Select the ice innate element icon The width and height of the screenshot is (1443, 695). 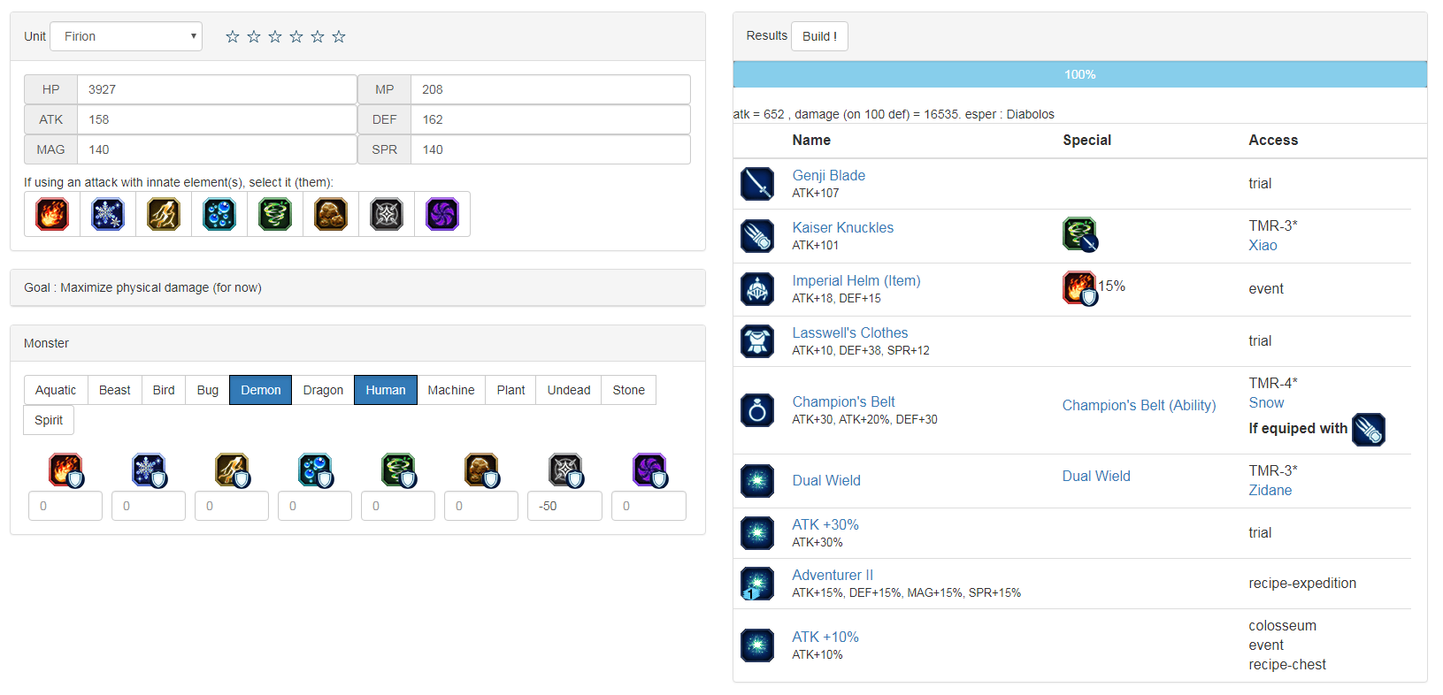point(108,214)
